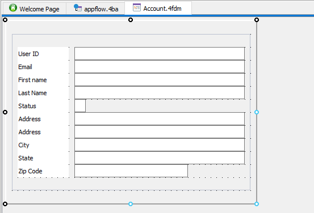
Task: Click the User ID input field
Action: [x=160, y=54]
